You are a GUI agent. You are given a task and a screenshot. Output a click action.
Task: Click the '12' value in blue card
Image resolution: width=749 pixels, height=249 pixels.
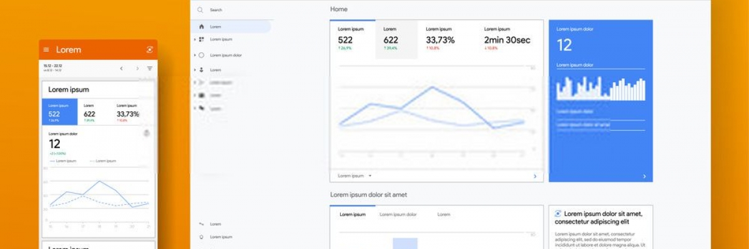(x=564, y=45)
